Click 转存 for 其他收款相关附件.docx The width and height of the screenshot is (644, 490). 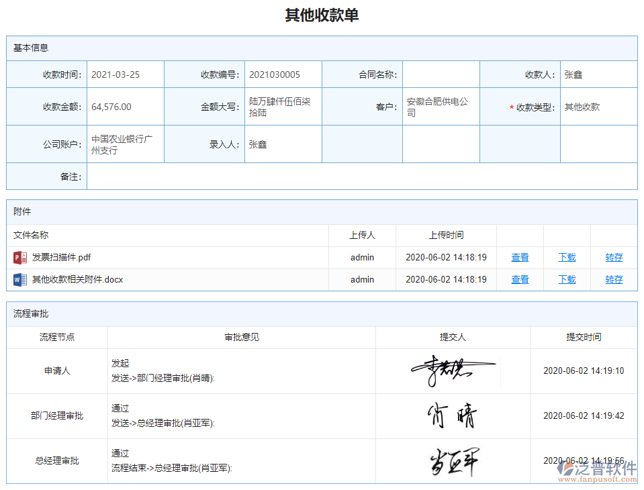pos(614,280)
